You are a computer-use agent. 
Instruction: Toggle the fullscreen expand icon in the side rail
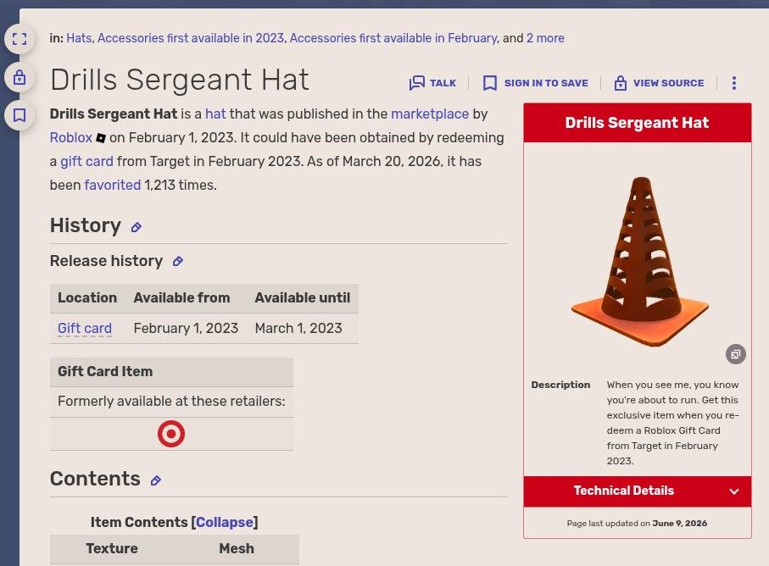[x=20, y=39]
